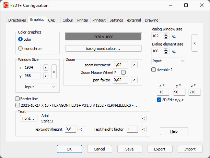The image size is (210, 158).
Task: Click the '<' button next to Textwidth/height
Action: (x=80, y=129)
